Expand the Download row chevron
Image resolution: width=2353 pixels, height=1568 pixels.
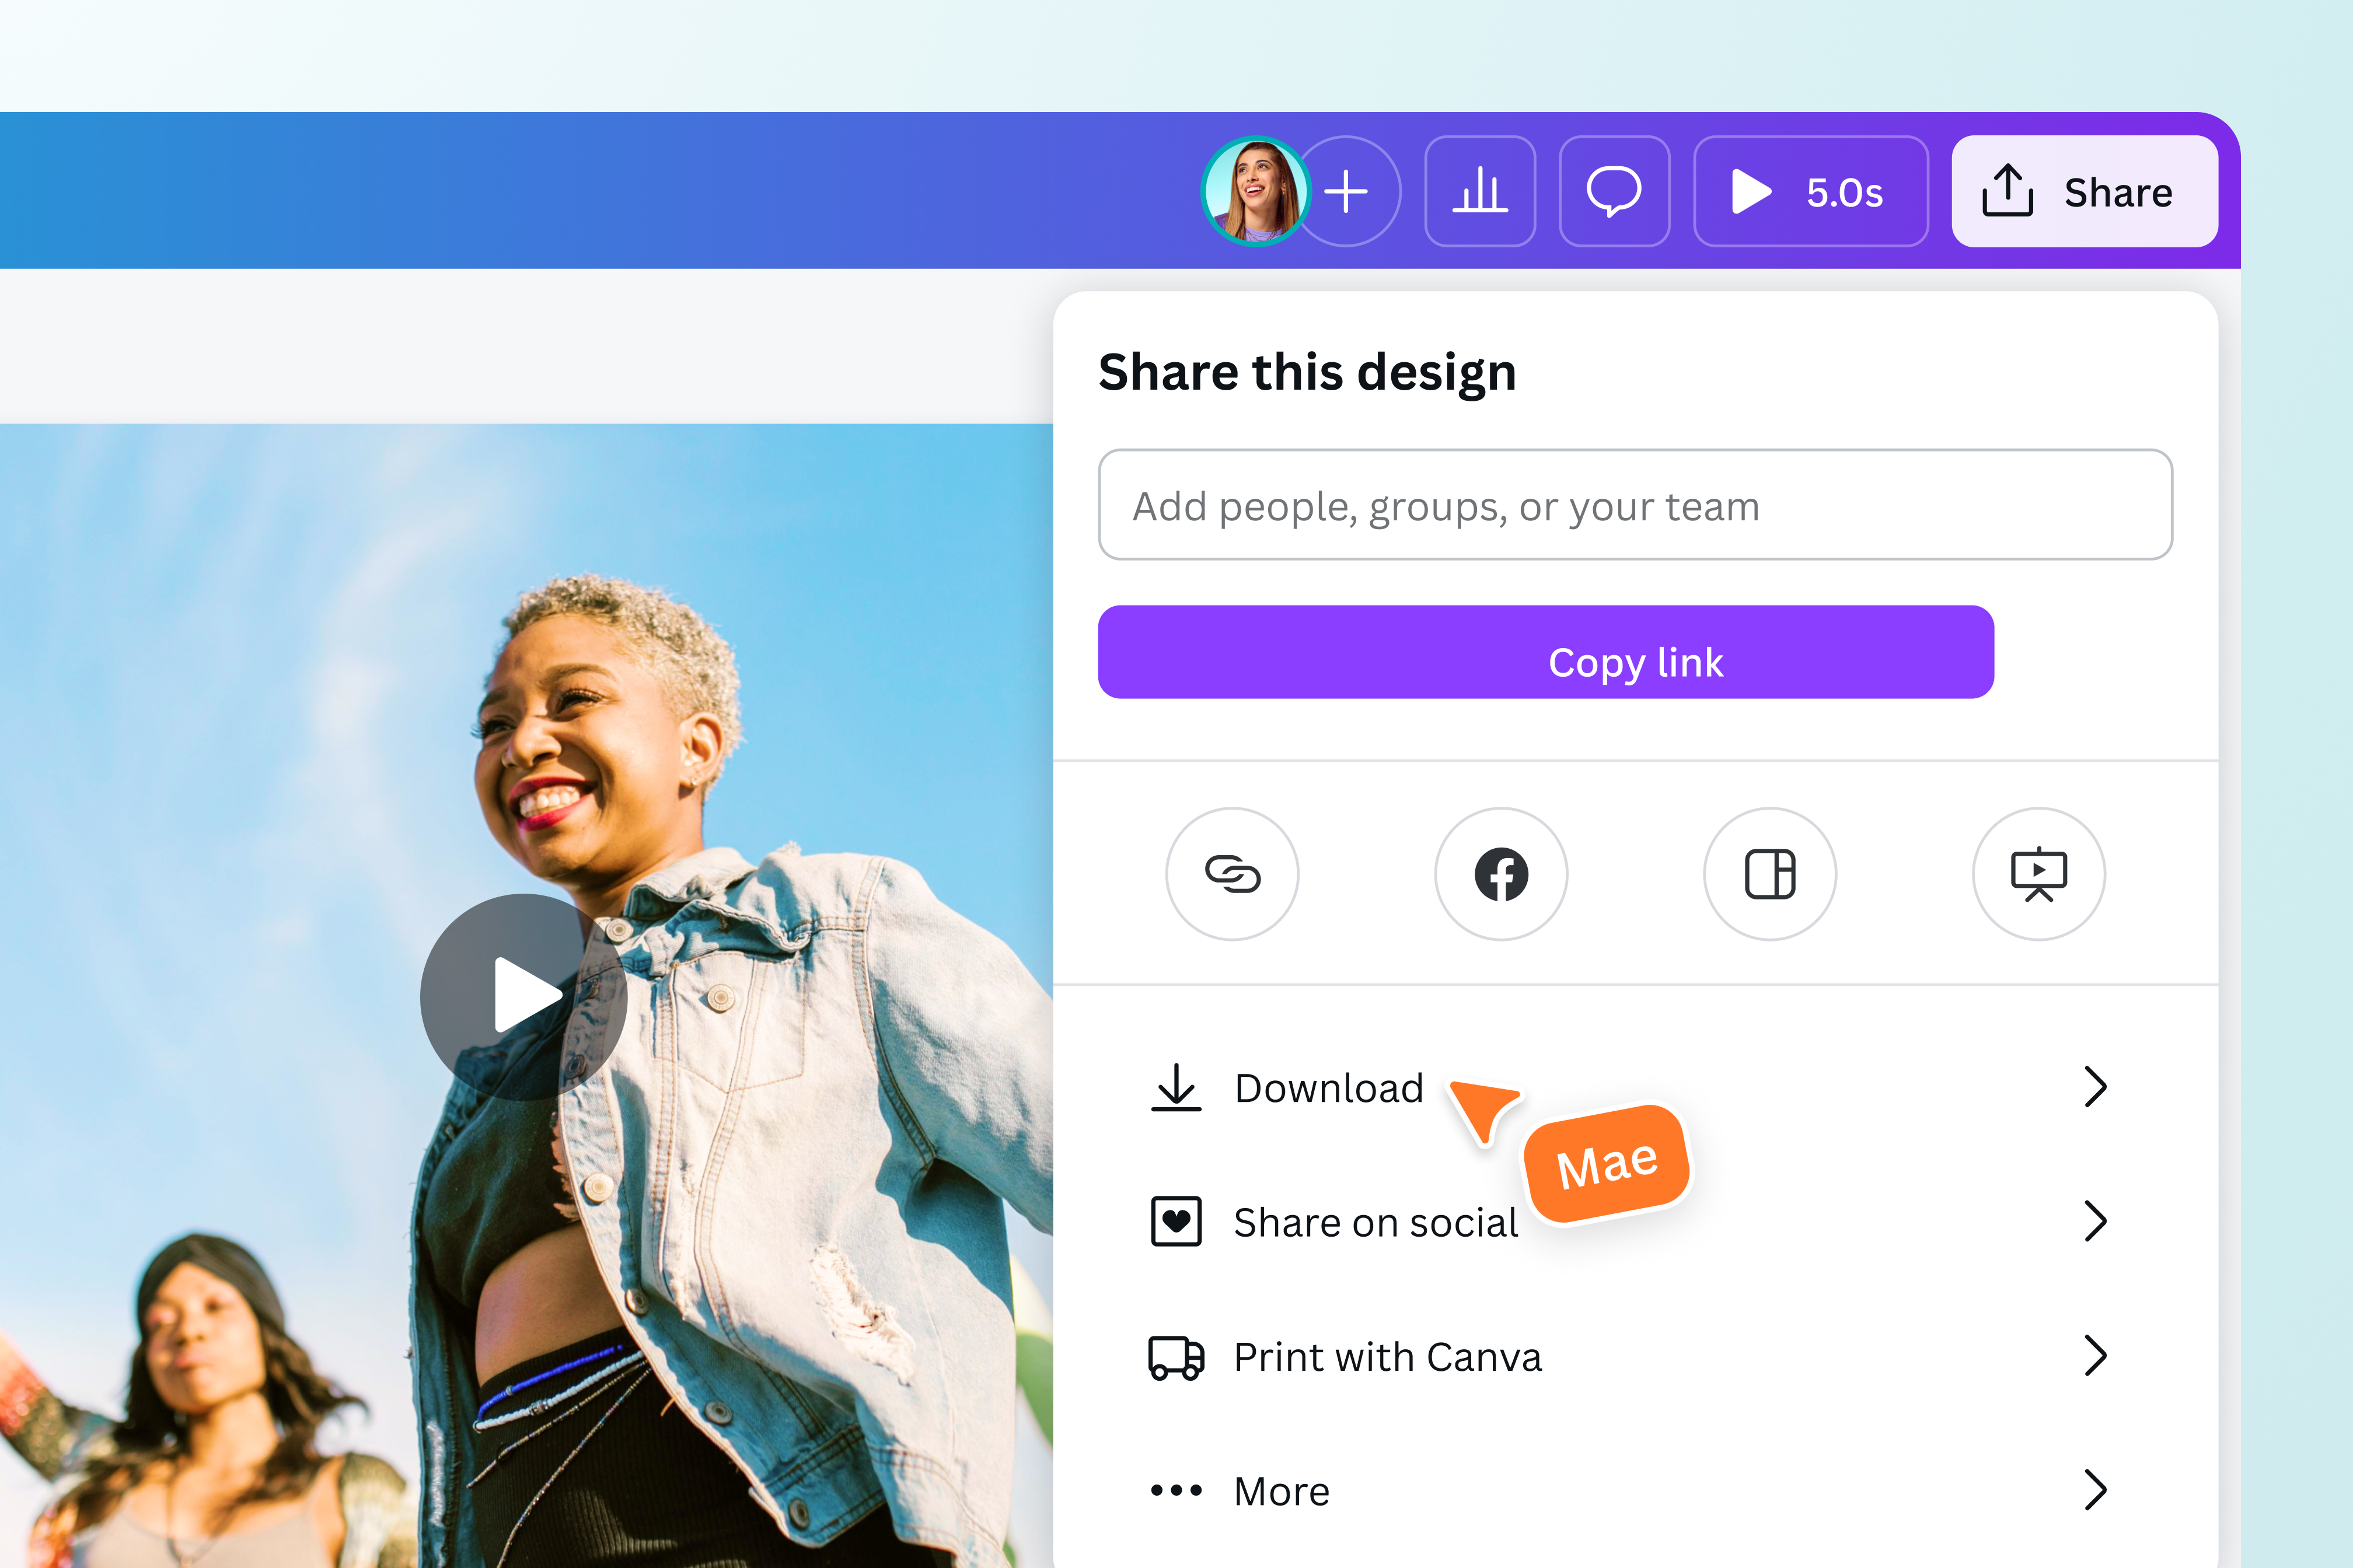(x=2095, y=1087)
